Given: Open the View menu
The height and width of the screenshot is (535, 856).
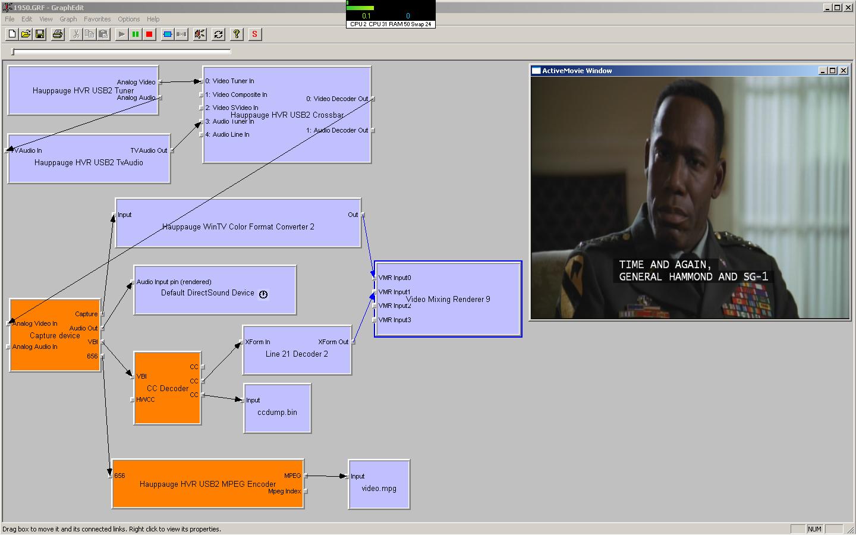Looking at the screenshot, I should (x=46, y=19).
